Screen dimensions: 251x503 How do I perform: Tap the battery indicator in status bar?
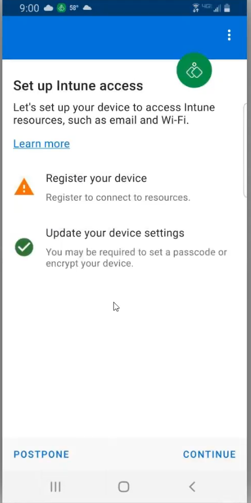pyautogui.click(x=227, y=8)
